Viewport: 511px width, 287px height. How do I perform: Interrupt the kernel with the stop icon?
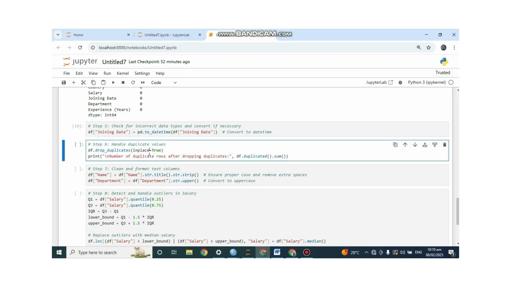(123, 83)
